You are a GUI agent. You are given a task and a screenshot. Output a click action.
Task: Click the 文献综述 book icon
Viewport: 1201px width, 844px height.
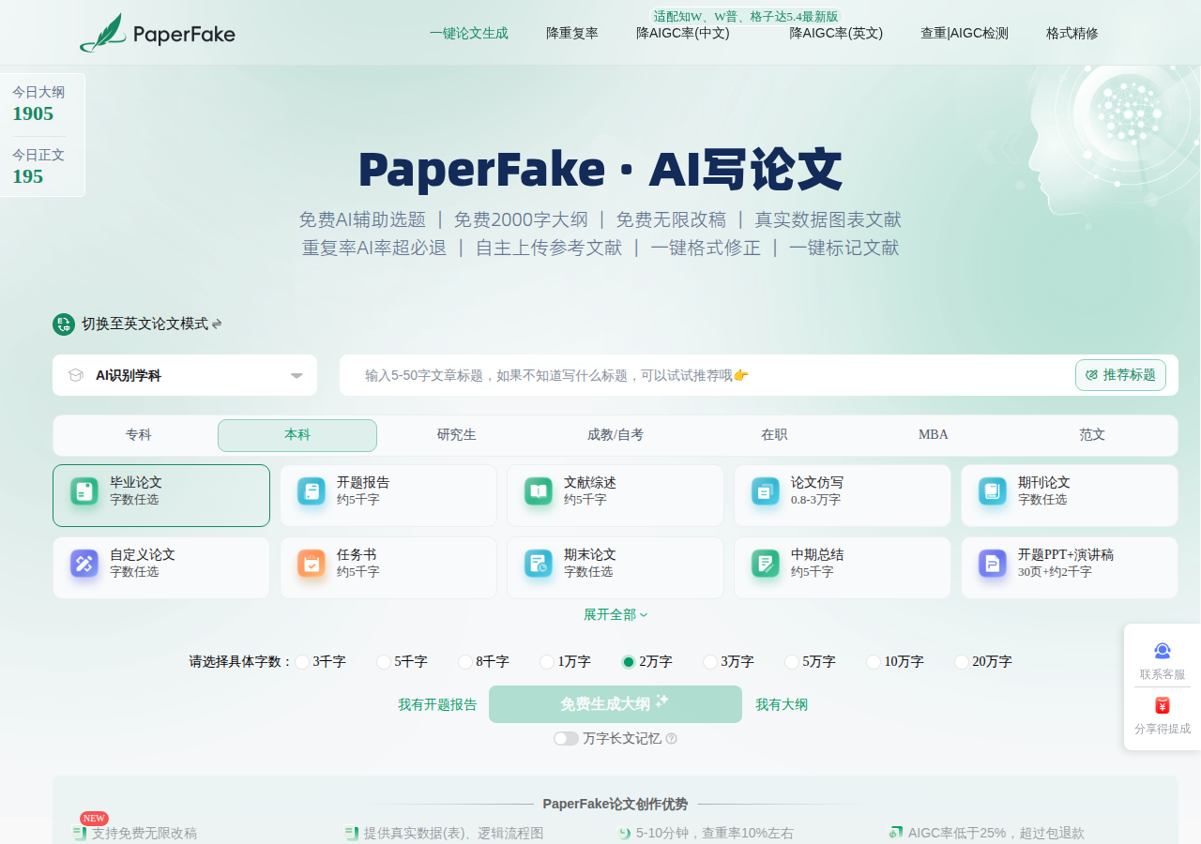[539, 491]
